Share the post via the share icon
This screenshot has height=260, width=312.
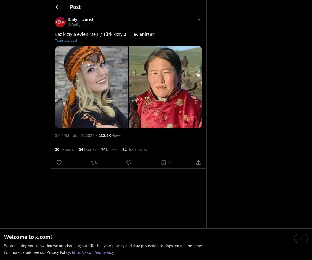pyautogui.click(x=198, y=162)
